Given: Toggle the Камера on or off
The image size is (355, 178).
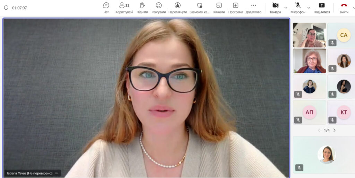Looking at the screenshot, I should (275, 8).
